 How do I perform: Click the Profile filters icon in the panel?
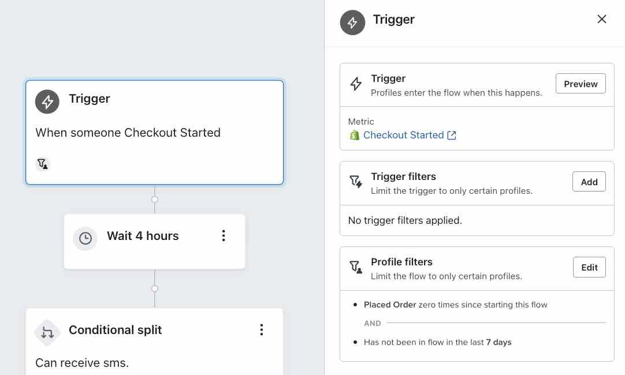pos(356,266)
